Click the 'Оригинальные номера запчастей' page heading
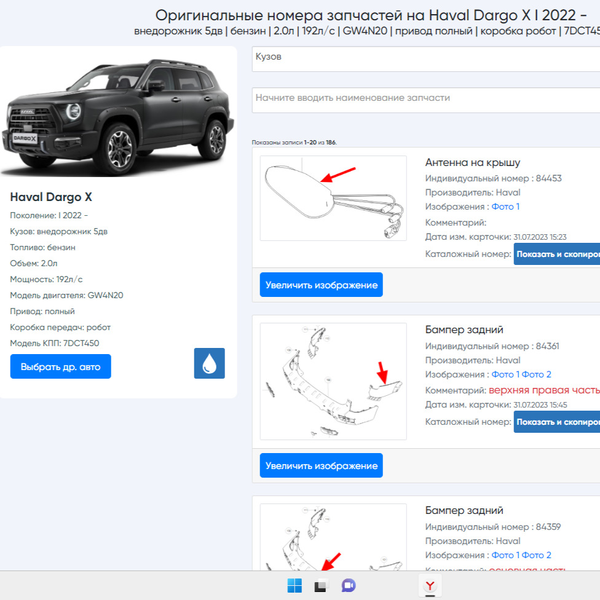This screenshot has width=600, height=600. 371,15
